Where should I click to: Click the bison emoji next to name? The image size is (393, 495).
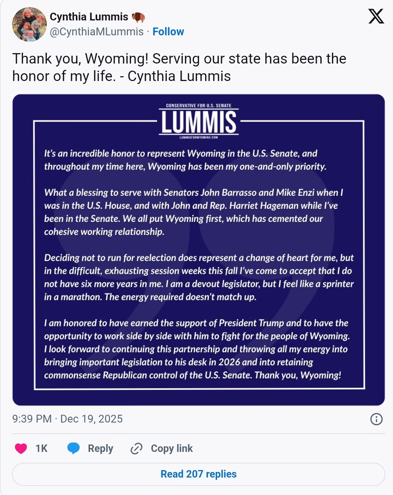(138, 17)
